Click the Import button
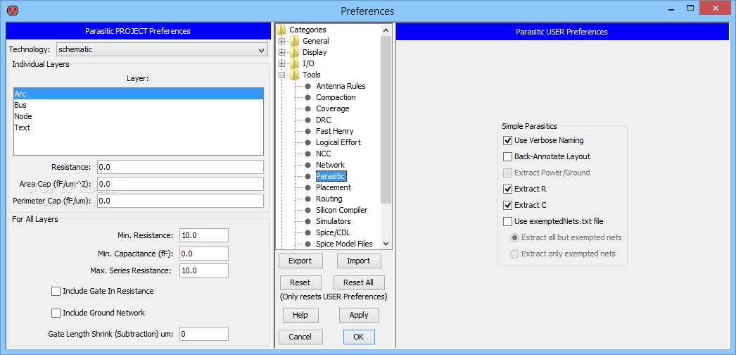This screenshot has width=736, height=355. [359, 261]
